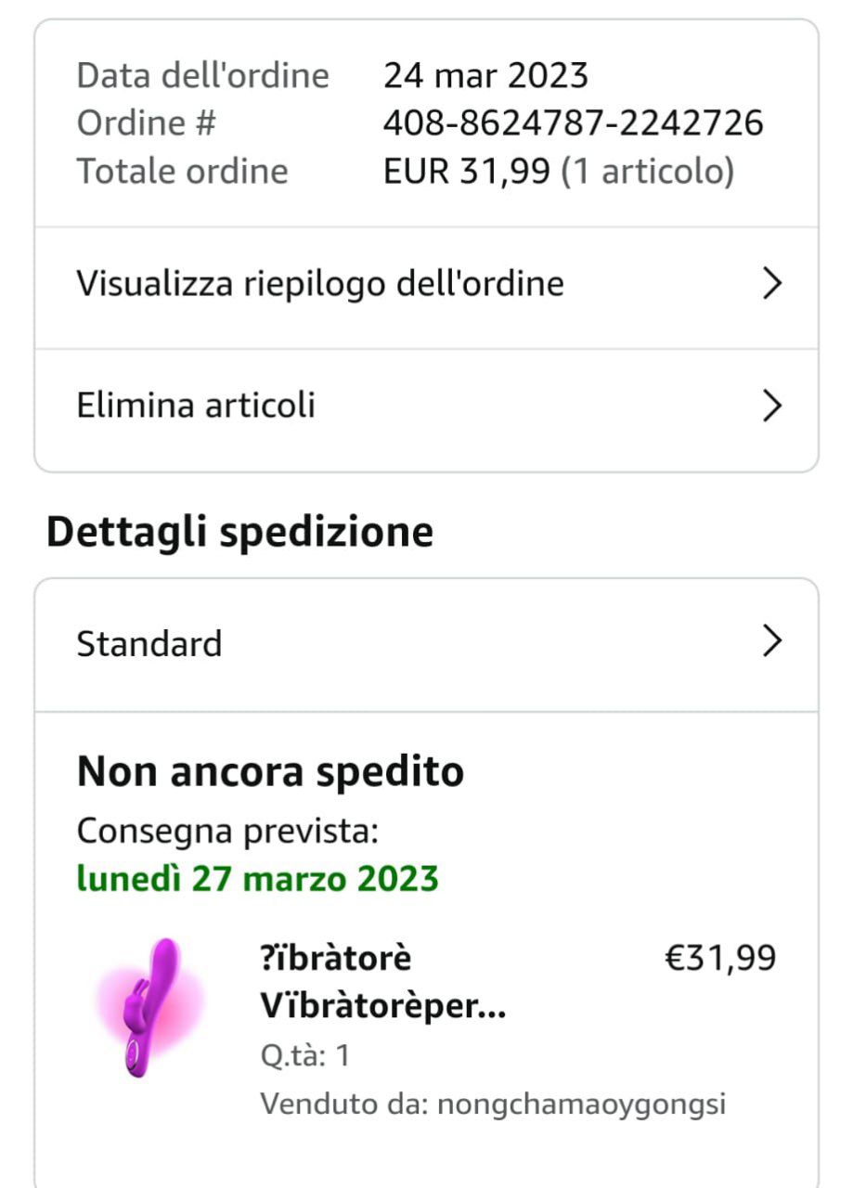Tap the arrow next to Elimina articoli
The height and width of the screenshot is (1188, 853).
point(772,407)
